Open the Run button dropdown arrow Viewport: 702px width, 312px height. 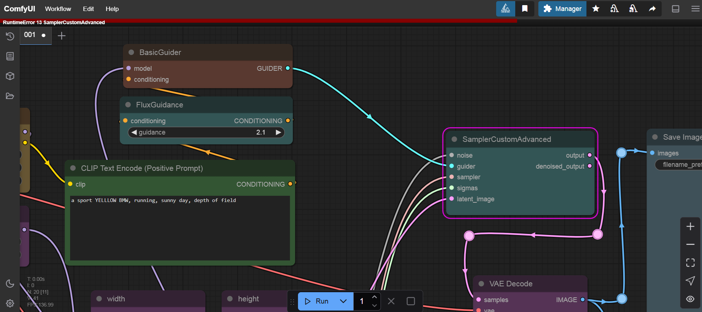tap(343, 301)
